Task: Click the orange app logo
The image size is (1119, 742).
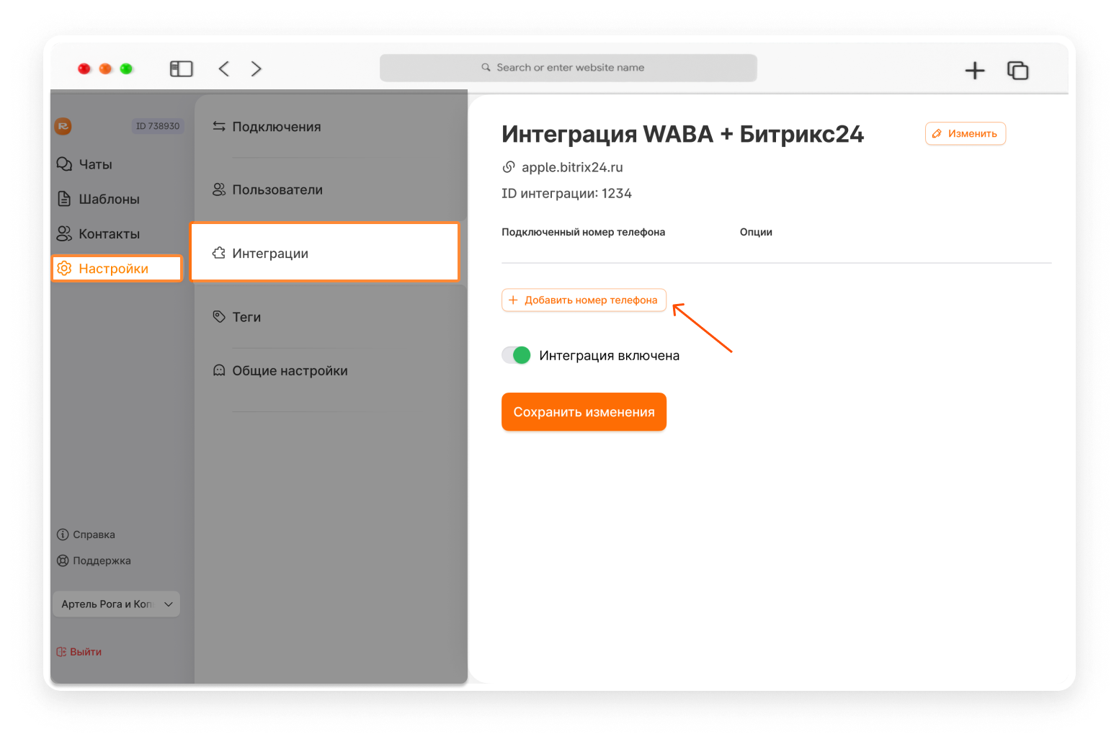Action: point(63,126)
